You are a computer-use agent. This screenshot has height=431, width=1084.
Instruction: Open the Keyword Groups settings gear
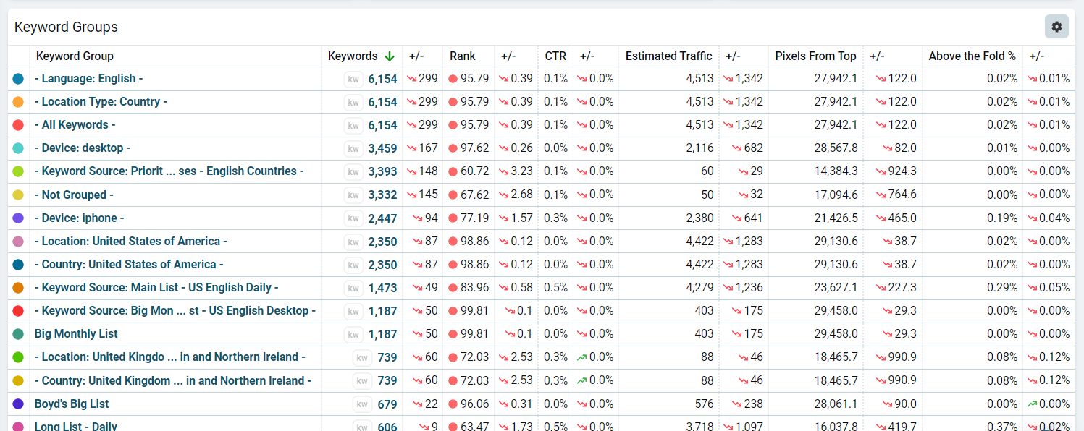[x=1056, y=27]
